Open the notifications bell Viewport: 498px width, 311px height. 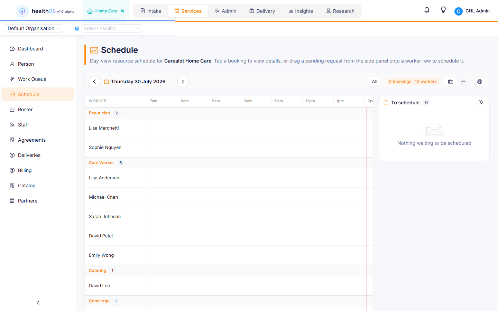427,10
